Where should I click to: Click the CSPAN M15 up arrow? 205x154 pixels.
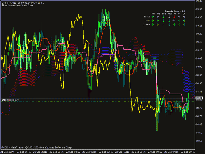pyautogui.click(x=163, y=25)
